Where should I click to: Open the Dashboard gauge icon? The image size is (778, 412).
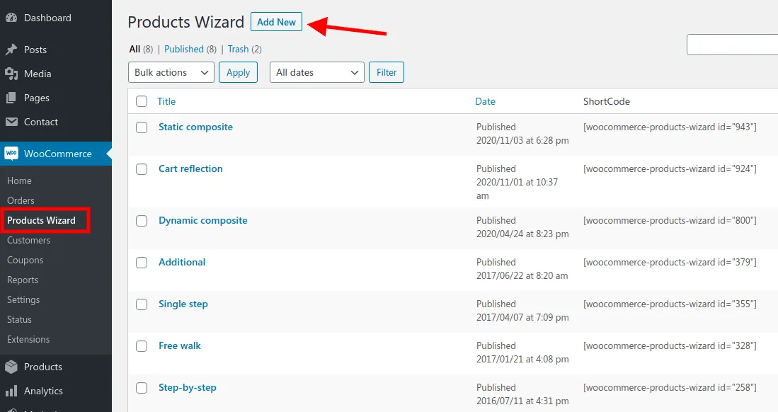[11, 18]
